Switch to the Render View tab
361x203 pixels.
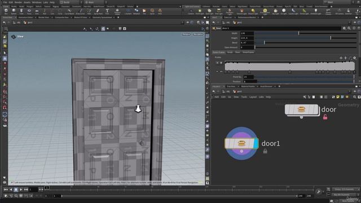tap(43, 17)
